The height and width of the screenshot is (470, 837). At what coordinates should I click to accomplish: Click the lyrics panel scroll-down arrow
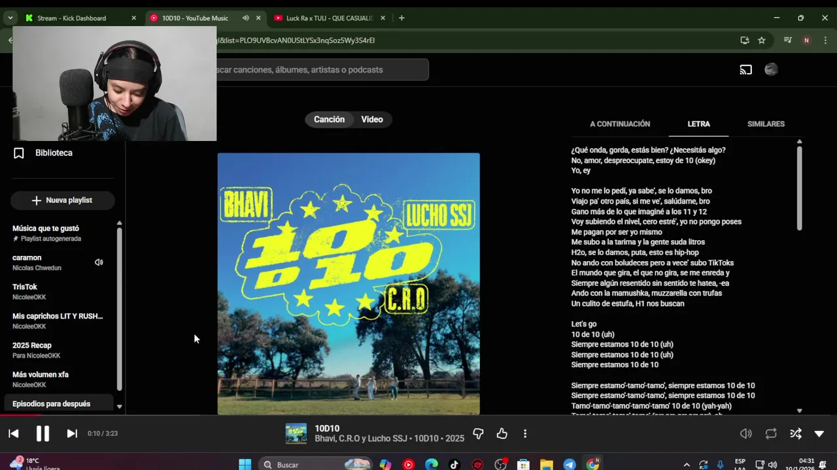point(799,411)
